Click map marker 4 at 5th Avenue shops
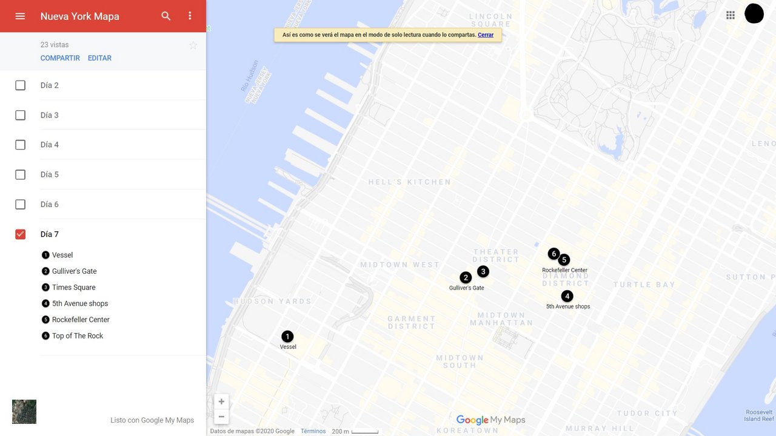The height and width of the screenshot is (436, 776). tap(567, 296)
